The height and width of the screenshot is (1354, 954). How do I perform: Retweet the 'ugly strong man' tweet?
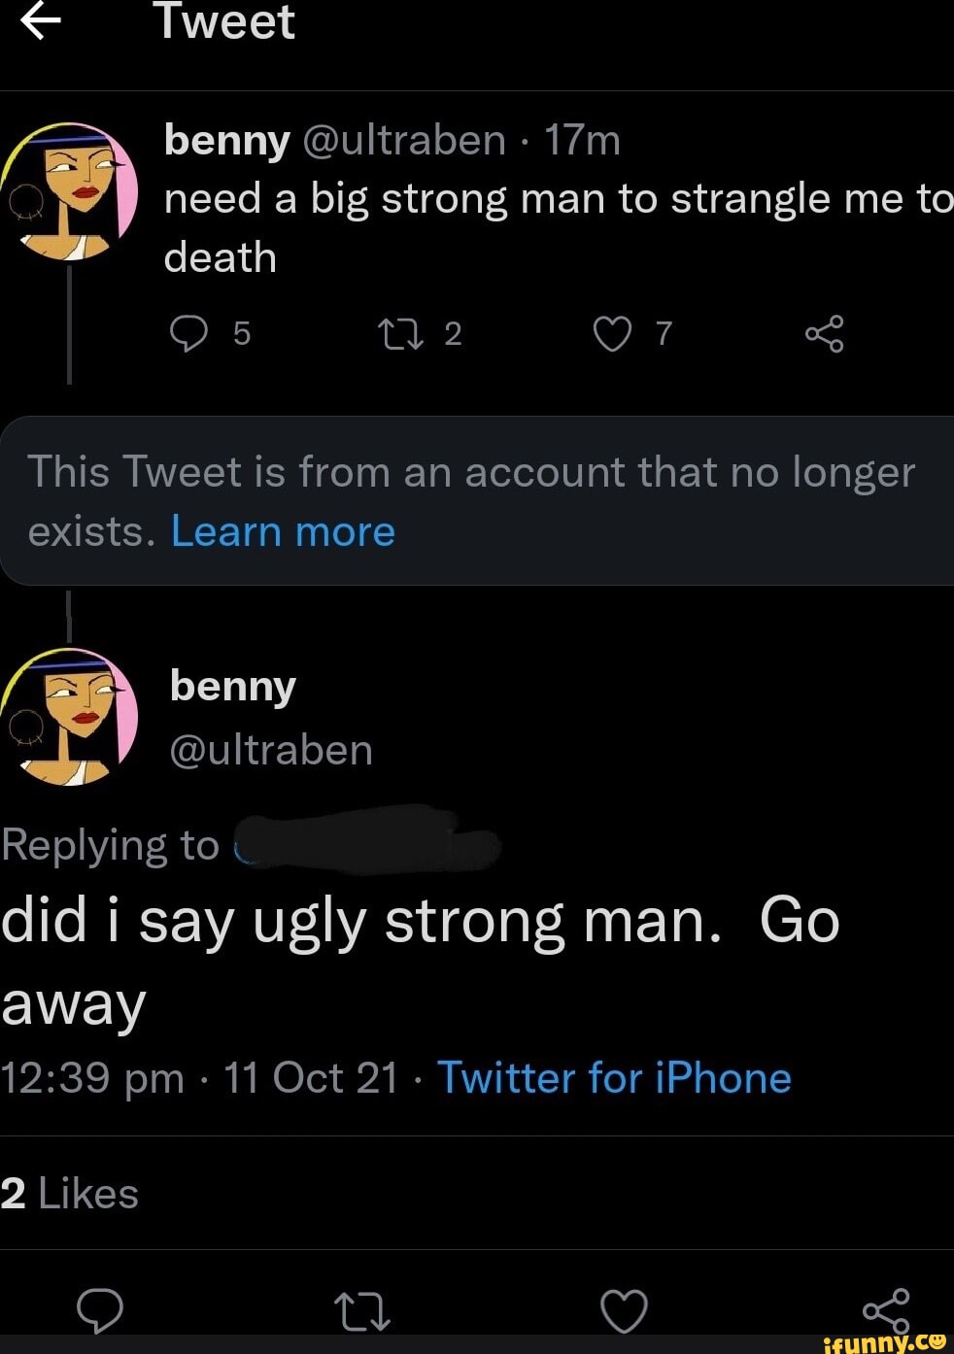(x=362, y=1311)
